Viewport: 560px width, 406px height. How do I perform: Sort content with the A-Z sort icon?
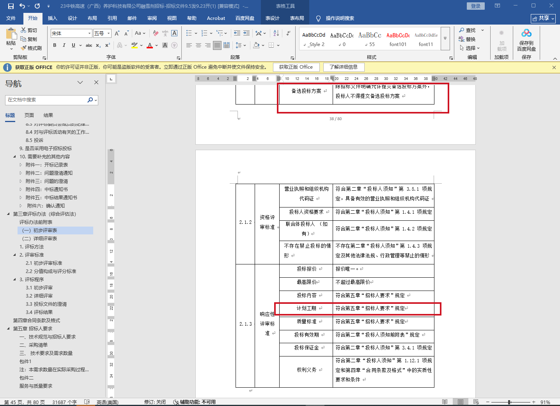pyautogui.click(x=276, y=33)
